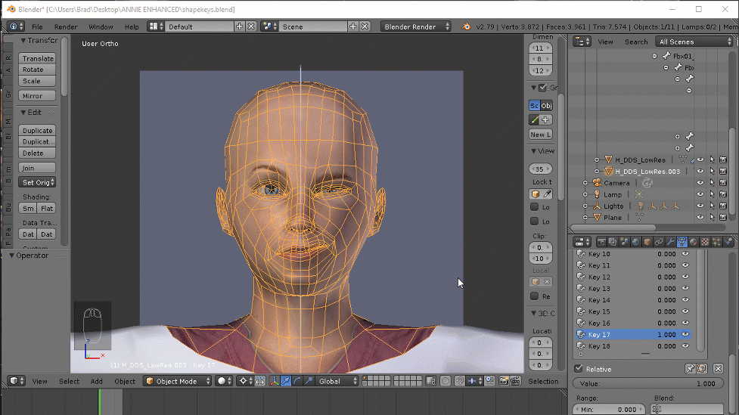Hide the Camera object in outliner
This screenshot has width=739, height=415.
[700, 183]
